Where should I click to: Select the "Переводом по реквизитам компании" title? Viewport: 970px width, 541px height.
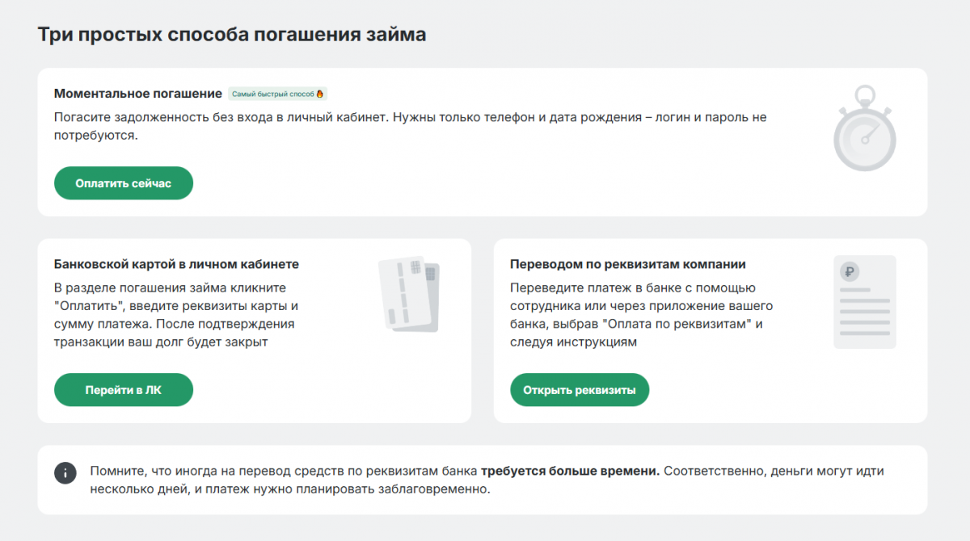pyautogui.click(x=627, y=264)
